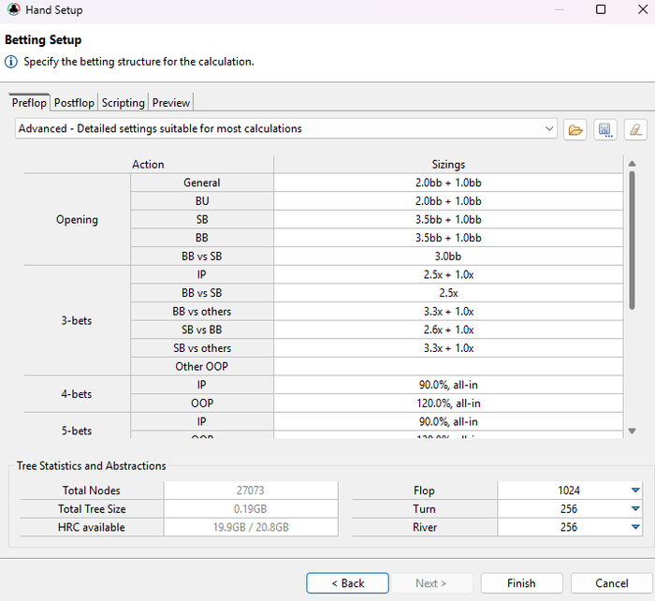
Task: Edit the 3-bets BB vs SB sizing 2.5x
Action: pos(448,293)
